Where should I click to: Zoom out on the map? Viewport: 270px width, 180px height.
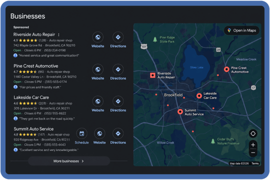click(x=253, y=152)
